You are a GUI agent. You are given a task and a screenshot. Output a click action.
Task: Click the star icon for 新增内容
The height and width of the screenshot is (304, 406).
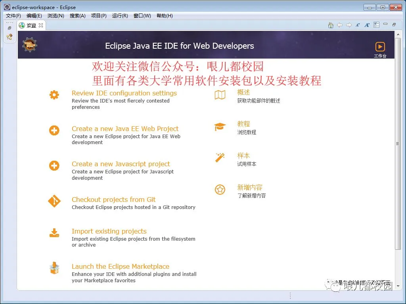220,190
